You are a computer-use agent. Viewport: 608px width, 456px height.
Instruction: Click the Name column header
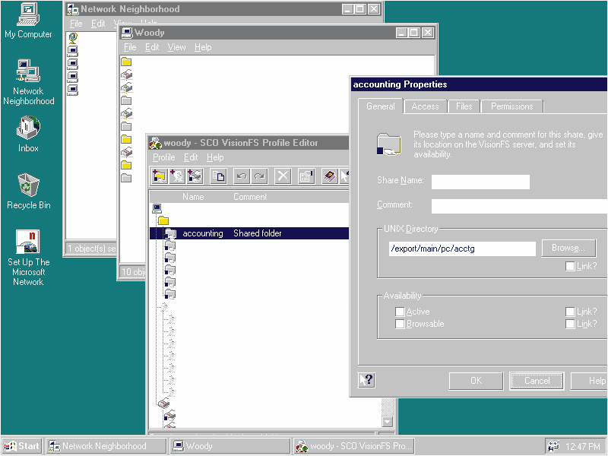coord(193,197)
